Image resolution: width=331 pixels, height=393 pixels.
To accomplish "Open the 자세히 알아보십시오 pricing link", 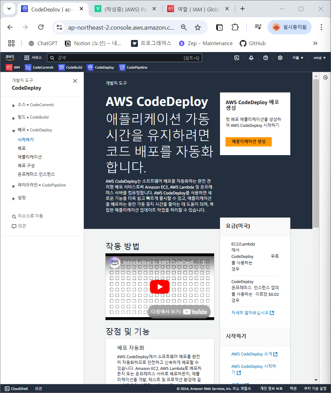I will [x=252, y=313].
